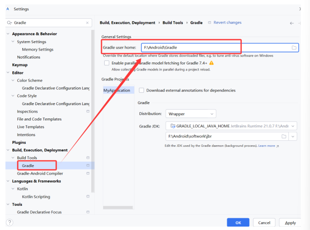Open Gradle Declarative Focus under Tools

pos(39,212)
